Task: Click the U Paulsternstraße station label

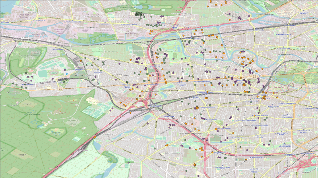Action: tap(73, 22)
